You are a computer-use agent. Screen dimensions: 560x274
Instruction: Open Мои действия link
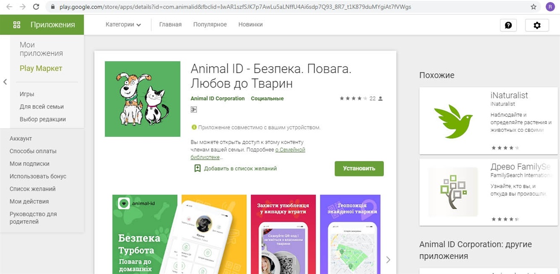point(29,201)
